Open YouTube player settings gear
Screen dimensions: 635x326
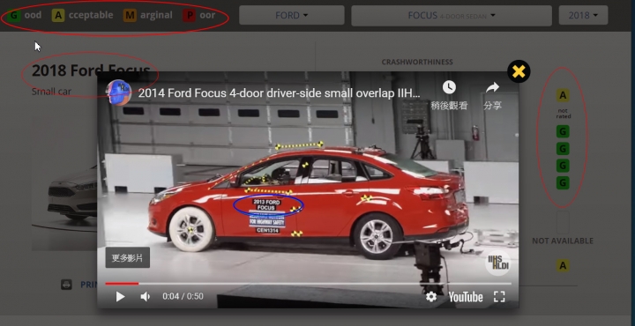click(x=431, y=296)
